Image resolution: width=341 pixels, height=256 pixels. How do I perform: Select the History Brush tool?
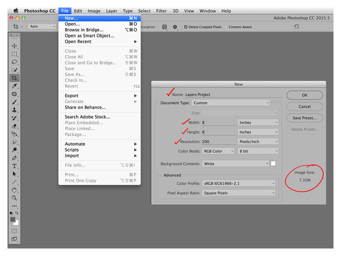click(15, 118)
